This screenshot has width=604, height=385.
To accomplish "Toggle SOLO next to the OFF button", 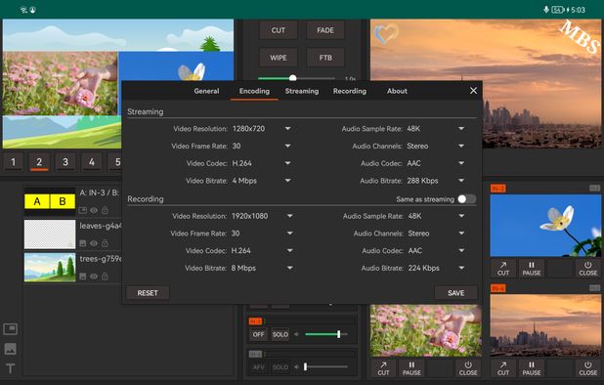I will pos(280,334).
